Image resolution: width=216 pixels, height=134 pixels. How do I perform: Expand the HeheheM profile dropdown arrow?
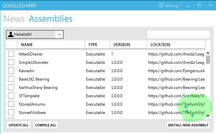pyautogui.click(x=59, y=34)
